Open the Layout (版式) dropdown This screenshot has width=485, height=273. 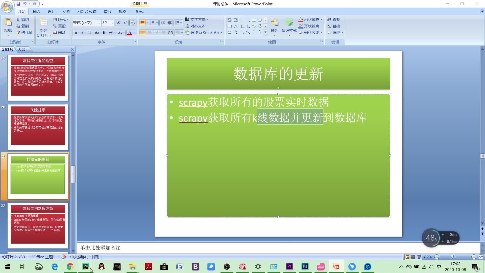(61, 19)
